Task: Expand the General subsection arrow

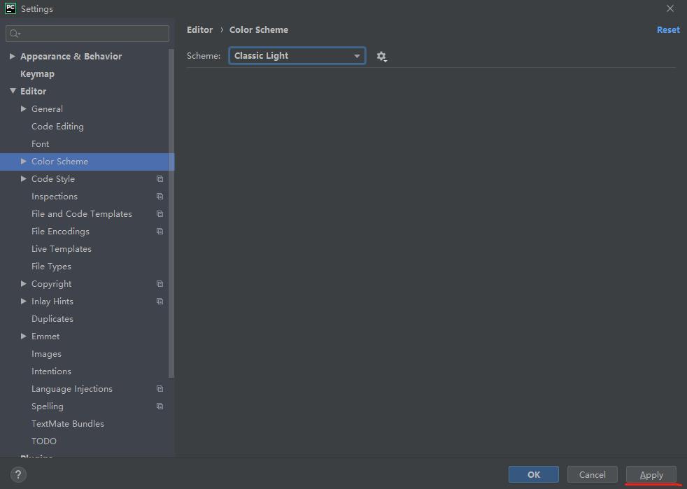Action: coord(24,108)
